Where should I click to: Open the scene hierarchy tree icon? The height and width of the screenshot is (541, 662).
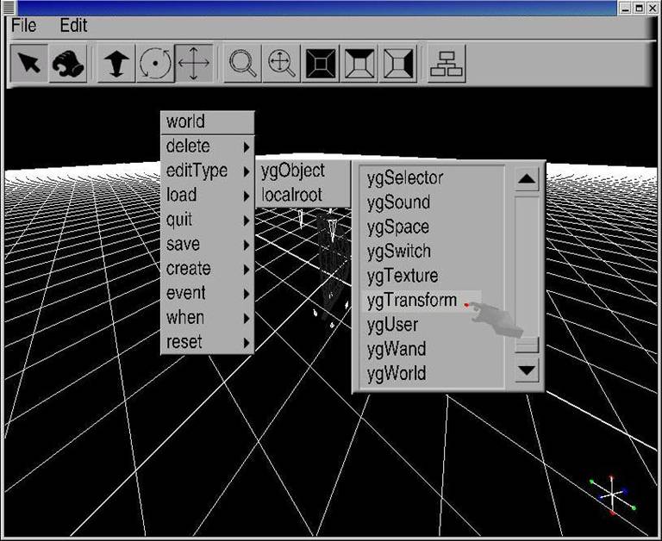[447, 63]
